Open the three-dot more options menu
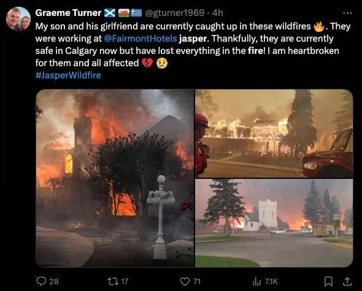 pos(347,13)
